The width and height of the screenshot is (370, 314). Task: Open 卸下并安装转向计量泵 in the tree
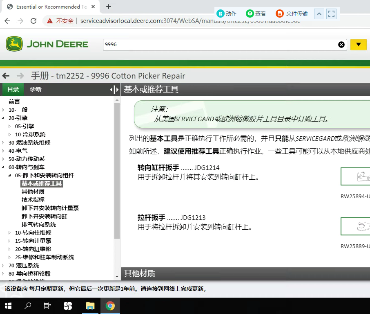point(50,208)
